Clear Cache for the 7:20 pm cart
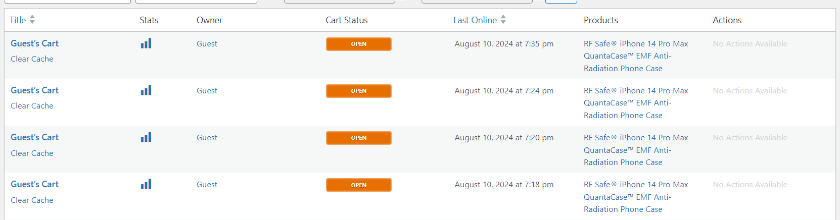Viewport: 840px width, 220px height. pyautogui.click(x=32, y=153)
